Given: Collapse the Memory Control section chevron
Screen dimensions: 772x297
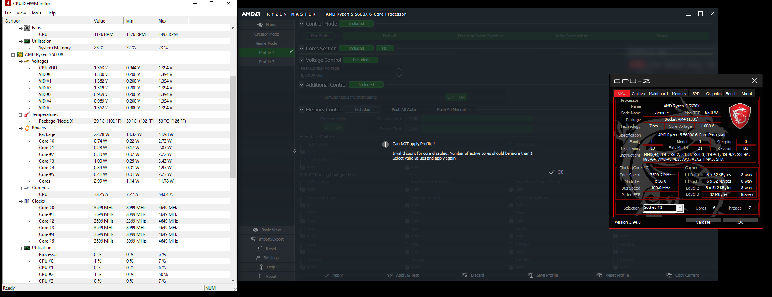Looking at the screenshot, I should tap(302, 110).
